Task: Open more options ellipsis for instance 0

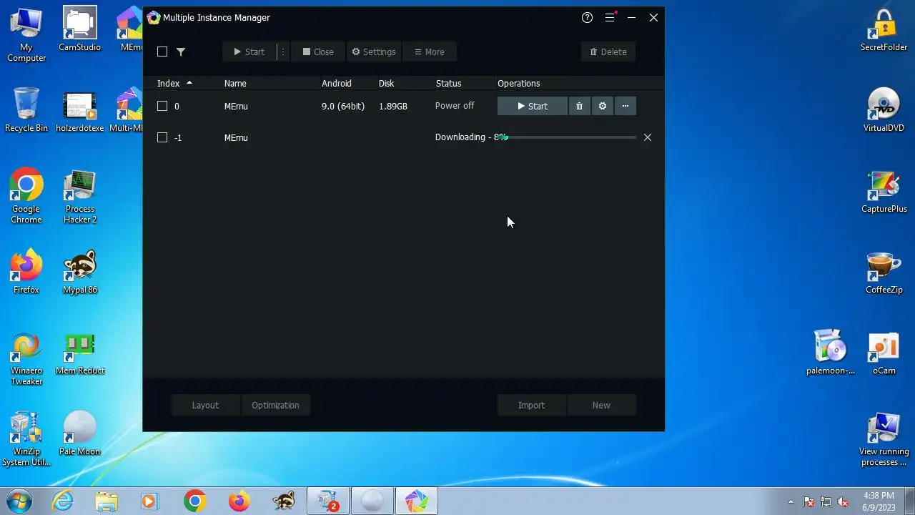Action: (x=625, y=106)
